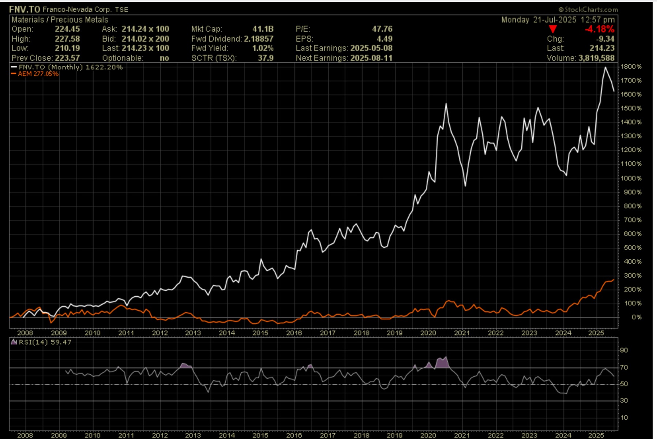
Task: Click the Next Earnings date 2025-08-11
Action: tap(371, 58)
